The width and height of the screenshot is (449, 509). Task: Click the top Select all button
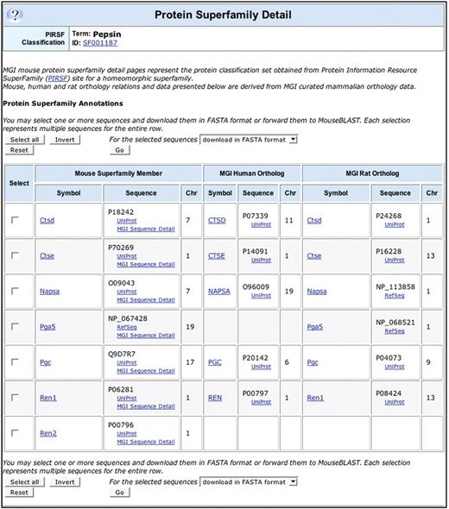[x=25, y=140]
